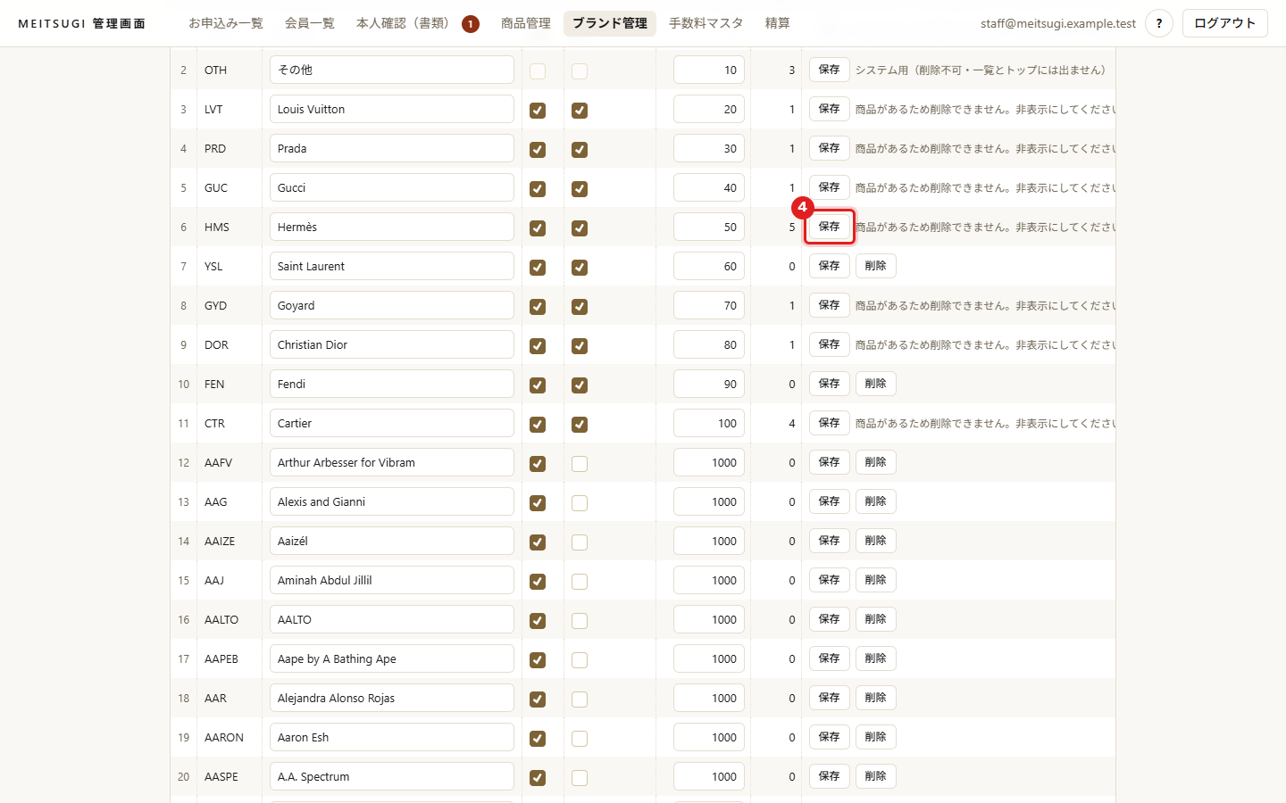Click the Goyard brand name field

392,305
